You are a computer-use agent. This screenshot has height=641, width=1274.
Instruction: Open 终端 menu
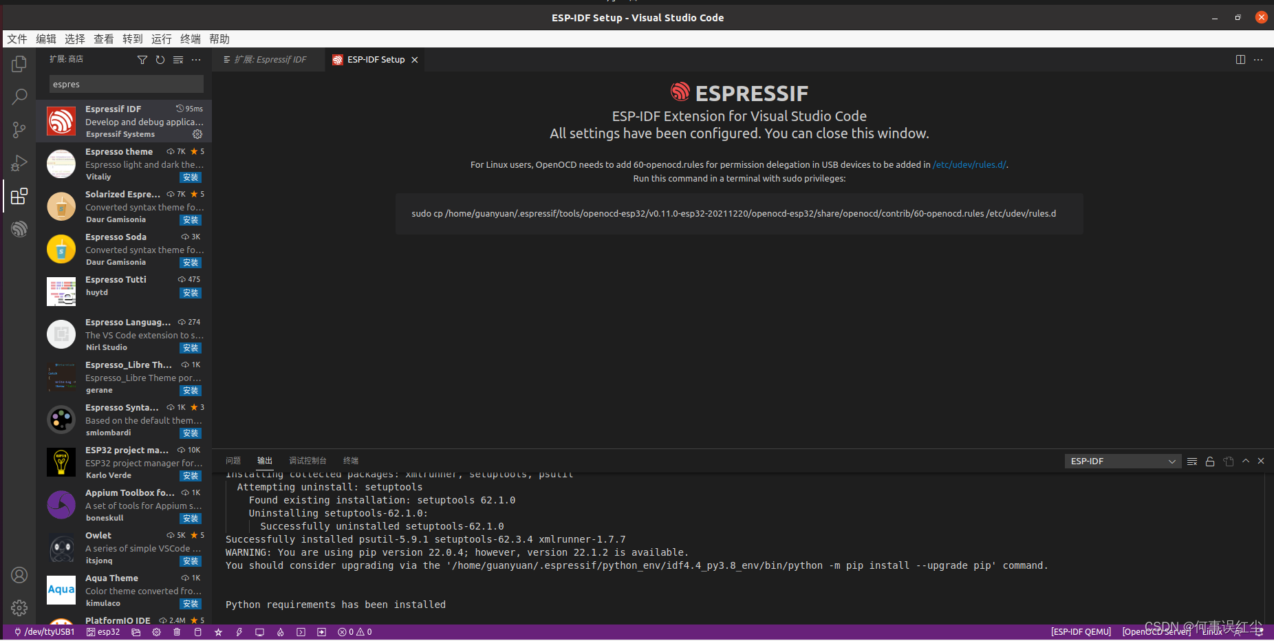pyautogui.click(x=191, y=39)
